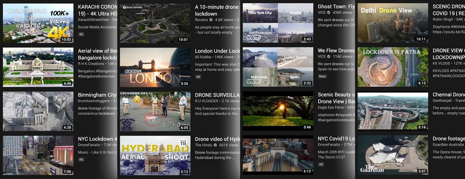Open Brazil United States Indonesia Spain thumbnail
Screen dimensions: 465x179
pyautogui.click(x=278, y=67)
